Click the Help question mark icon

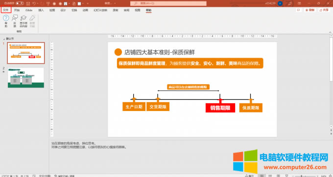click(x=6, y=18)
